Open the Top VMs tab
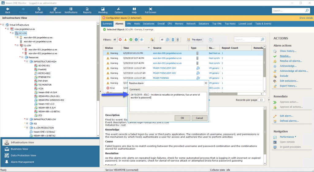The image size is (314, 172). (x=217, y=24)
